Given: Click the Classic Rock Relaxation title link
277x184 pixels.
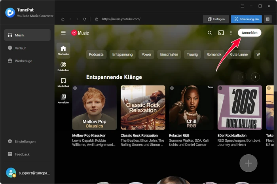Looking at the screenshot, I should click(139, 135).
